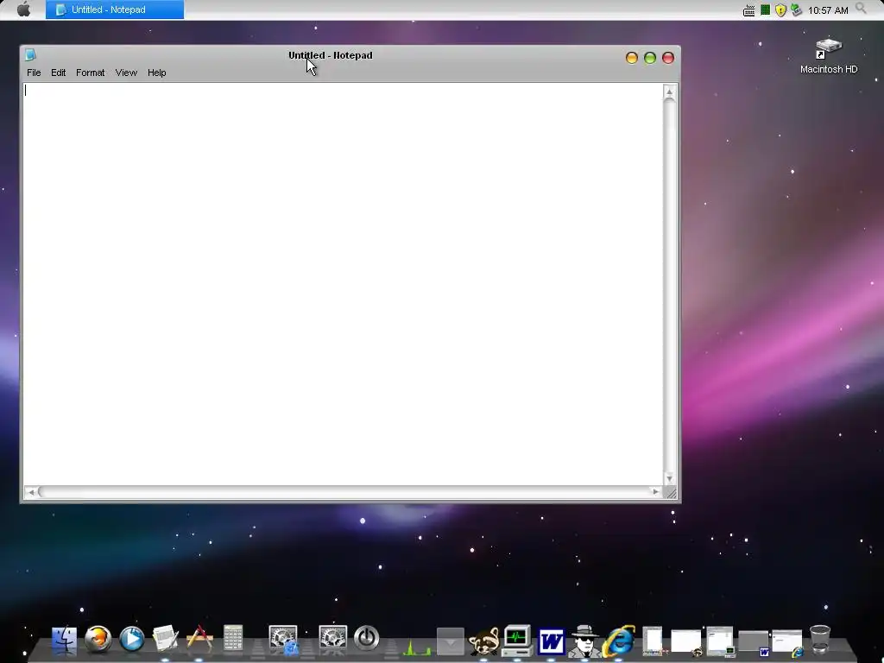This screenshot has width=884, height=663.
Task: Launch Microsoft Word from the dock
Action: click(551, 641)
